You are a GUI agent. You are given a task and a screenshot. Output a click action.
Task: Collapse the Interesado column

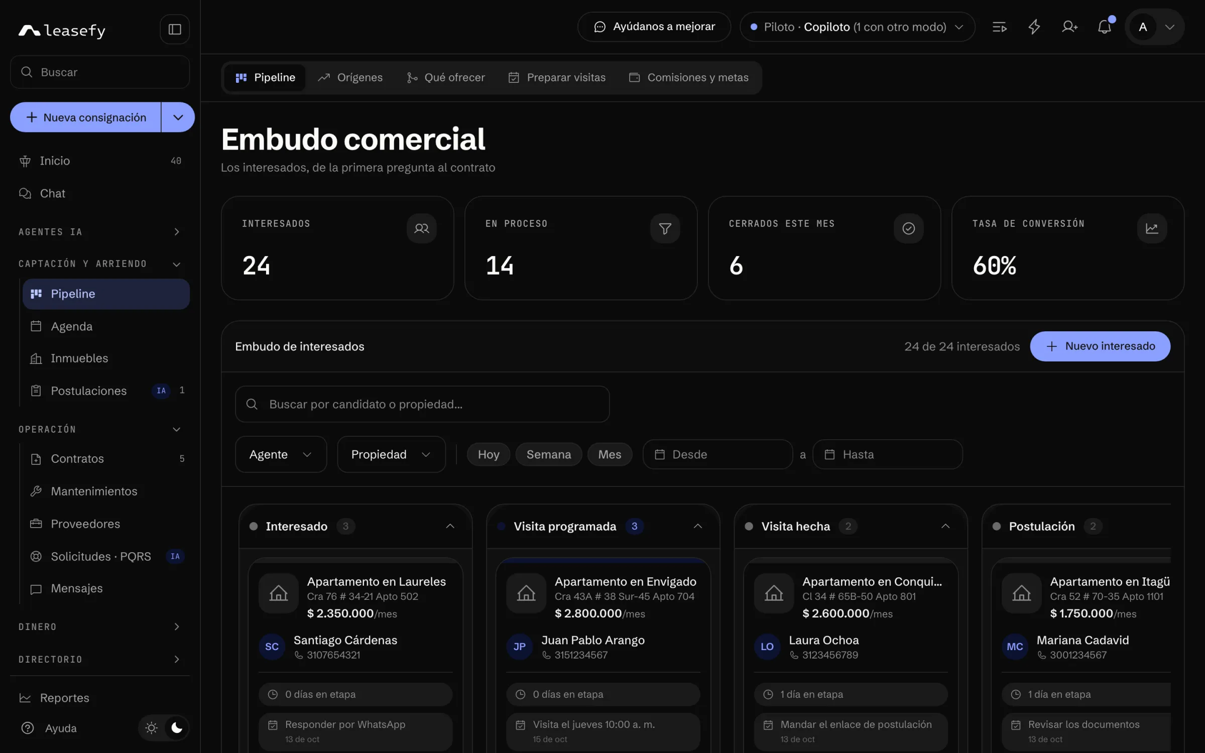pyautogui.click(x=450, y=526)
